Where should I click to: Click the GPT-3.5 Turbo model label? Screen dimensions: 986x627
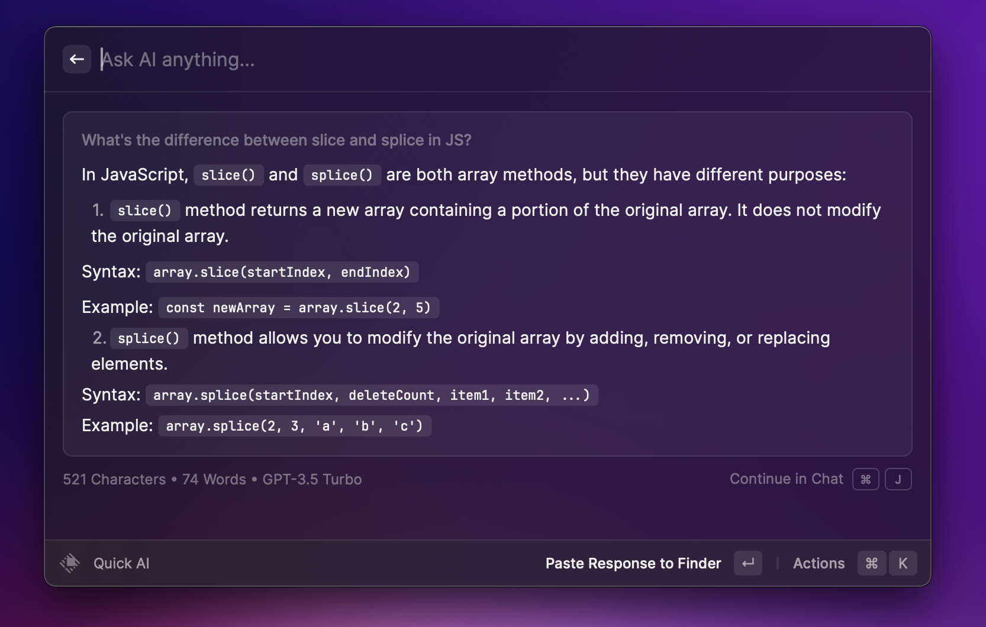[x=312, y=479]
